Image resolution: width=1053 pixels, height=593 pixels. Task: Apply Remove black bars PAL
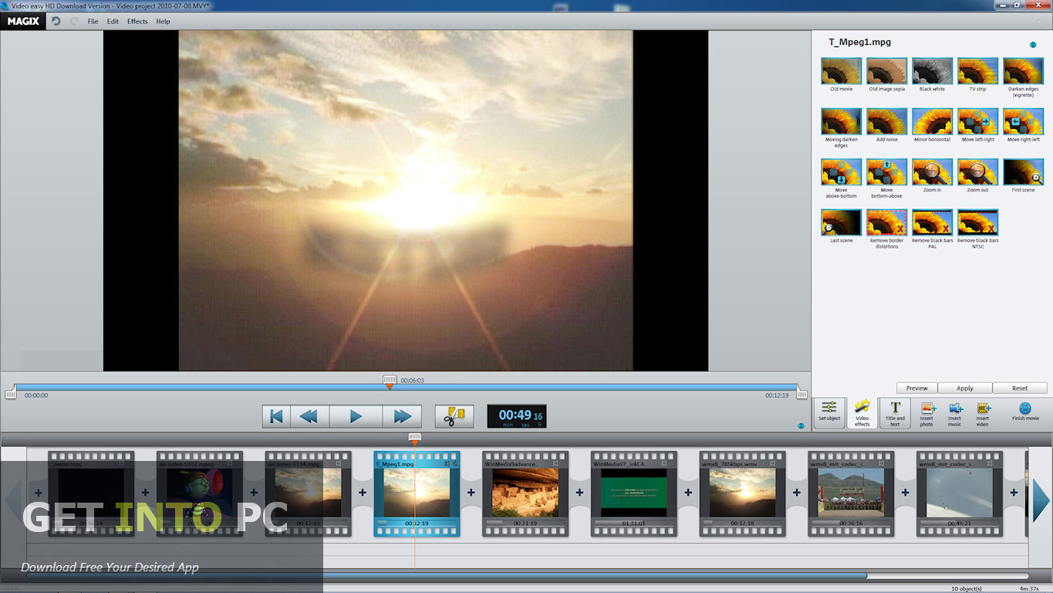[x=932, y=222]
